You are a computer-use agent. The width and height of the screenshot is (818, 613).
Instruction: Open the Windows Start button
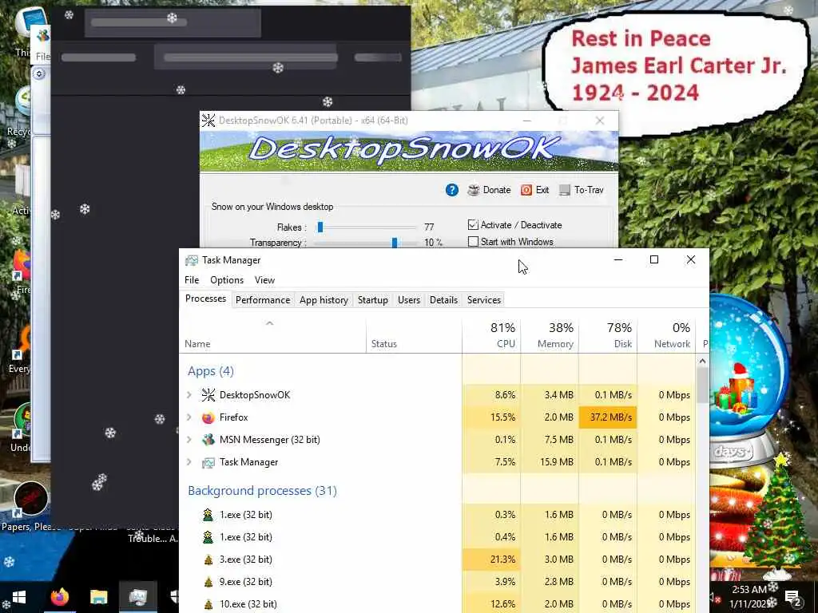coord(19,597)
